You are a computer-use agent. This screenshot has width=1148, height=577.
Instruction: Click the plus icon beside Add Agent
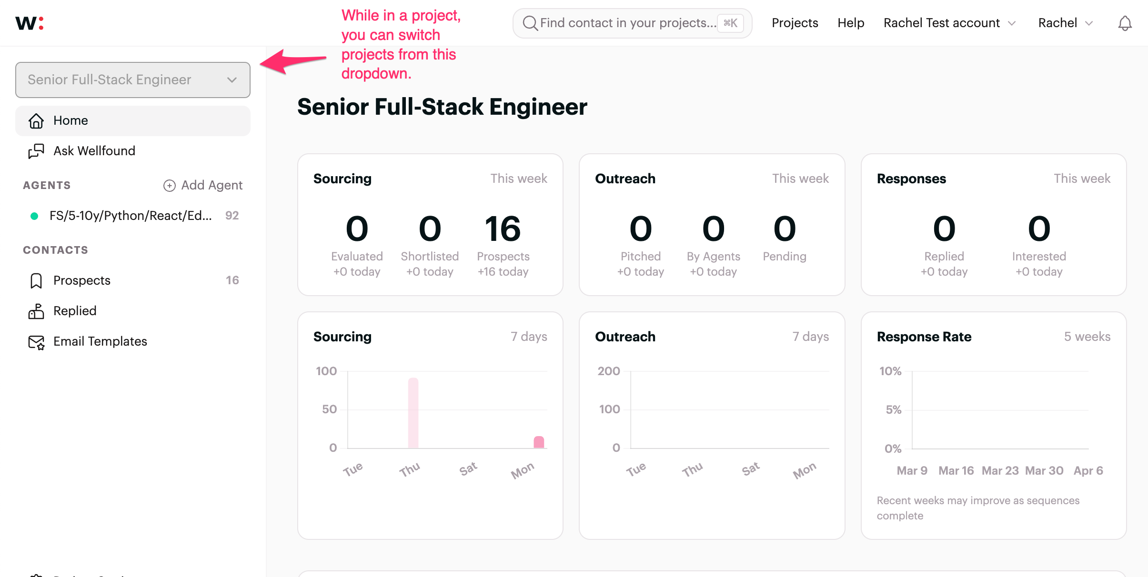coord(169,186)
